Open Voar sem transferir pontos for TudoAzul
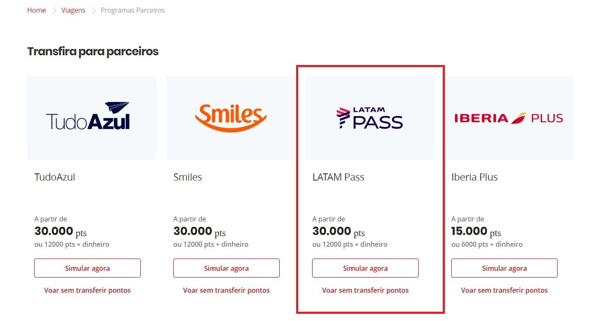Screen dimensions: 602x321 [x=87, y=290]
